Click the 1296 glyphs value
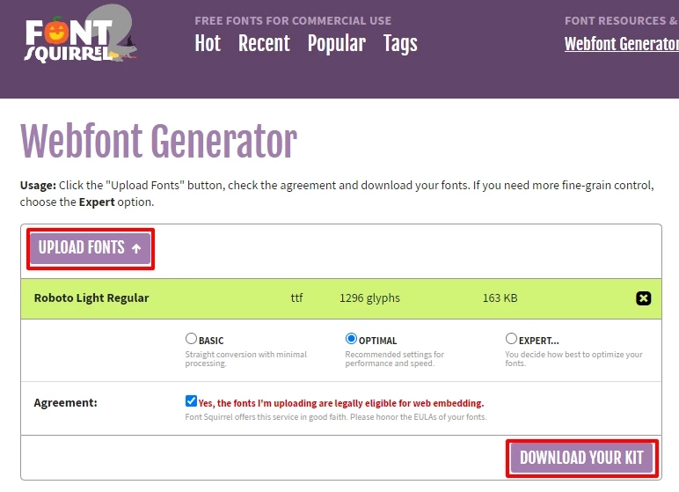The width and height of the screenshot is (679, 492). tap(369, 298)
